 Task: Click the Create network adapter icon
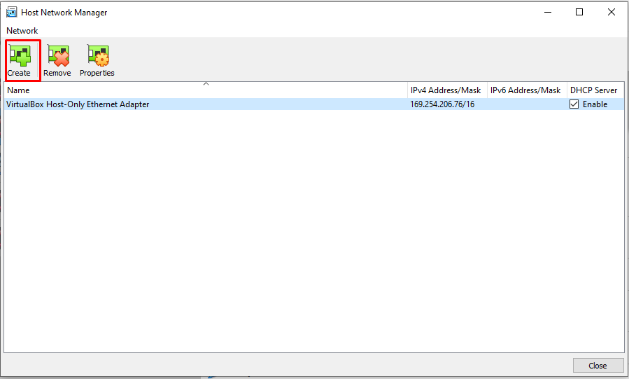point(20,55)
